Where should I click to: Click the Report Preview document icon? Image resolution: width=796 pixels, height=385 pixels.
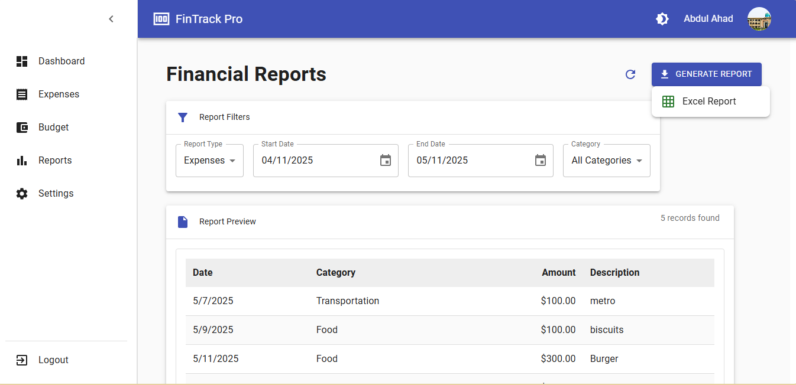[183, 222]
